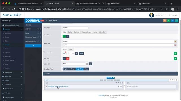Expand the Marketingas sidebar menu
Image resolution: width=181 pixels, height=101 pixels.
click(12, 97)
